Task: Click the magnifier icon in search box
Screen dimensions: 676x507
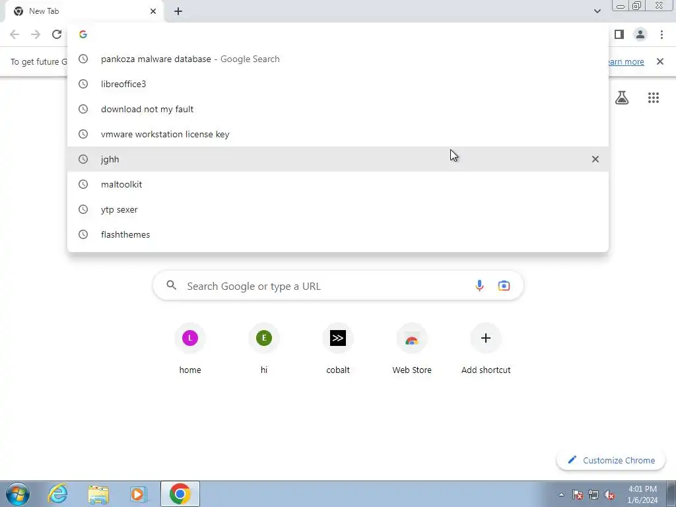Action: tap(172, 285)
